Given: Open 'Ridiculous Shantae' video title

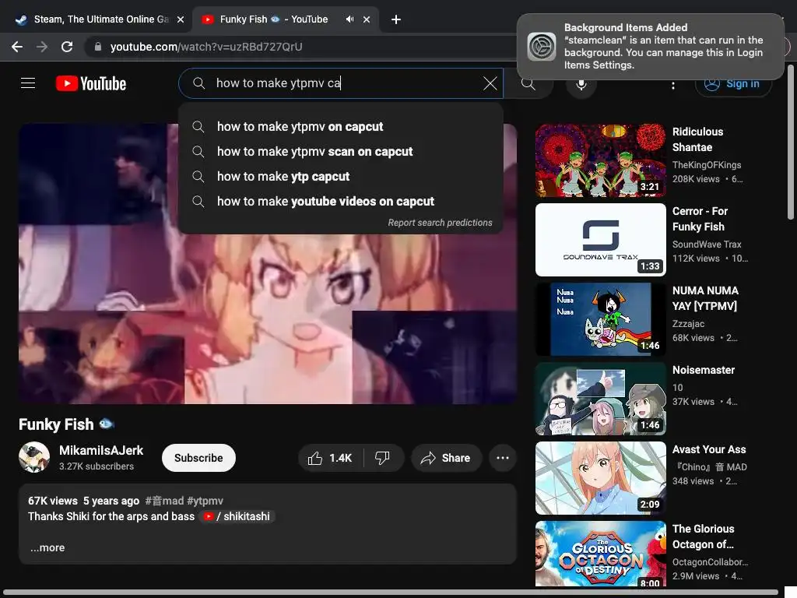Looking at the screenshot, I should [x=697, y=139].
